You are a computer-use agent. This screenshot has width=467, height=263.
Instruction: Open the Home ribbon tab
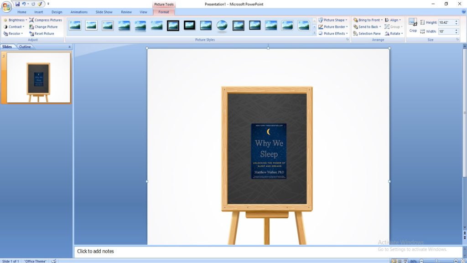click(x=22, y=12)
